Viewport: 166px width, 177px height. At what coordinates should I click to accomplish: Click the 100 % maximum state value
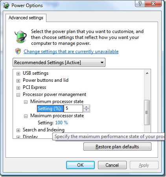pyautogui.click(x=61, y=123)
